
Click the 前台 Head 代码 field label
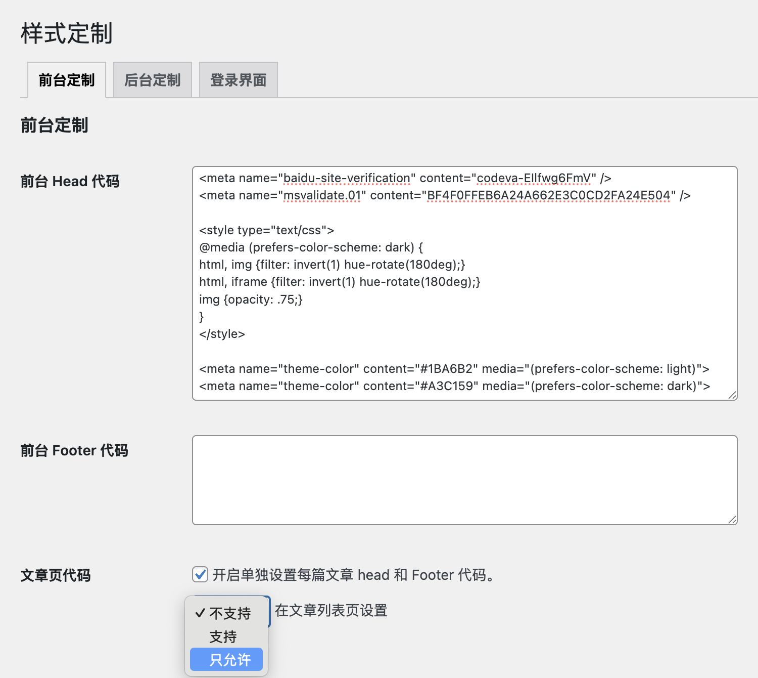click(70, 181)
